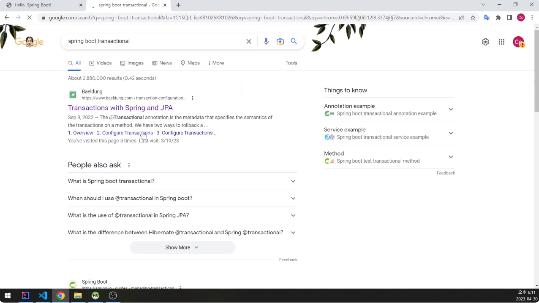Open 3. Configure Transactions sitelink
The image size is (539, 303).
[x=186, y=133]
